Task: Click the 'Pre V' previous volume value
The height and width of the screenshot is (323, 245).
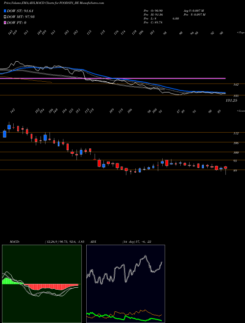Action: point(194,14)
